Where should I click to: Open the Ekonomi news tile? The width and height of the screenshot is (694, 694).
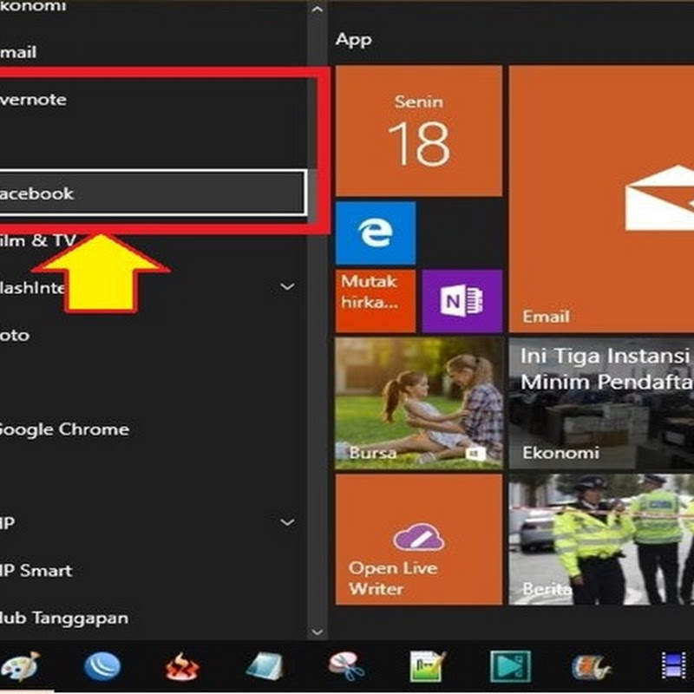pos(601,403)
